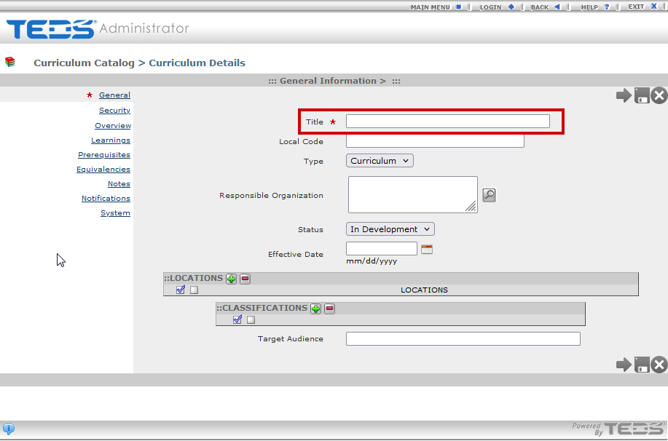Viewport: 668px width, 441px height.
Task: Add a location with the green plus
Action: tap(231, 279)
